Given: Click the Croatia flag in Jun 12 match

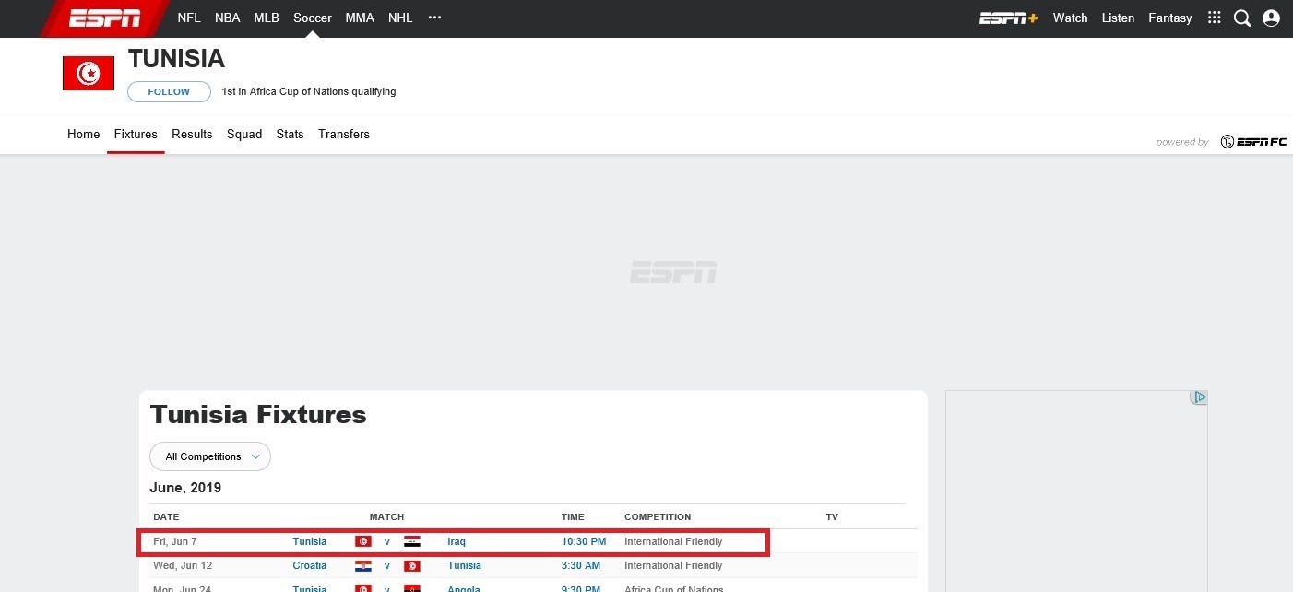Looking at the screenshot, I should (363, 566).
